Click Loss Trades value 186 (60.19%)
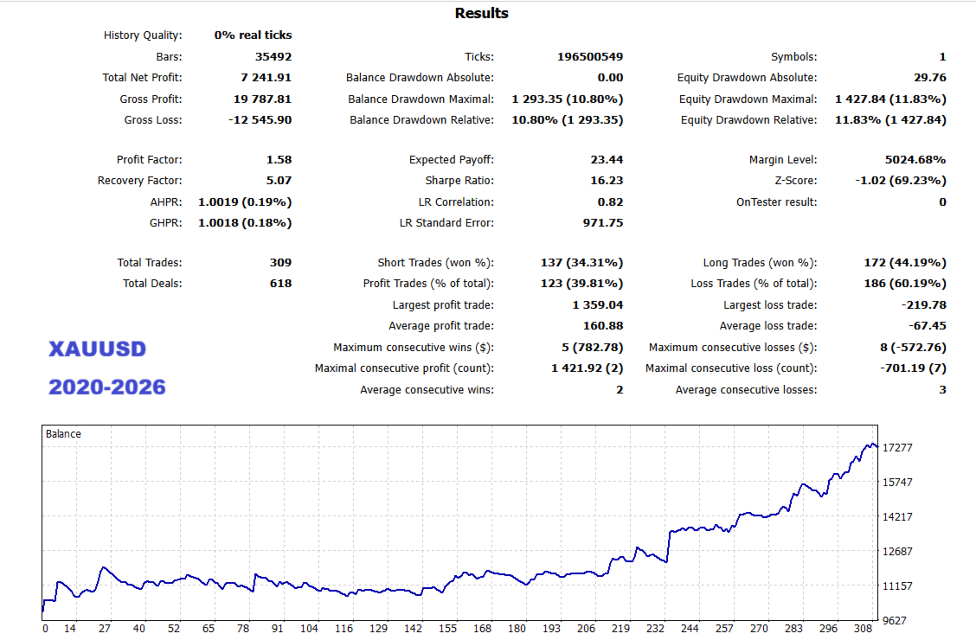Viewport: 976px width, 640px height. [x=905, y=284]
